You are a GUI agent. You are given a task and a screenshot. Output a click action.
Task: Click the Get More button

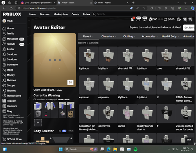coord(189,27)
